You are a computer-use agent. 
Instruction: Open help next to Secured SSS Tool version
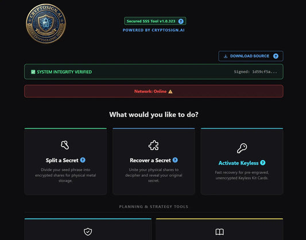[181, 21]
